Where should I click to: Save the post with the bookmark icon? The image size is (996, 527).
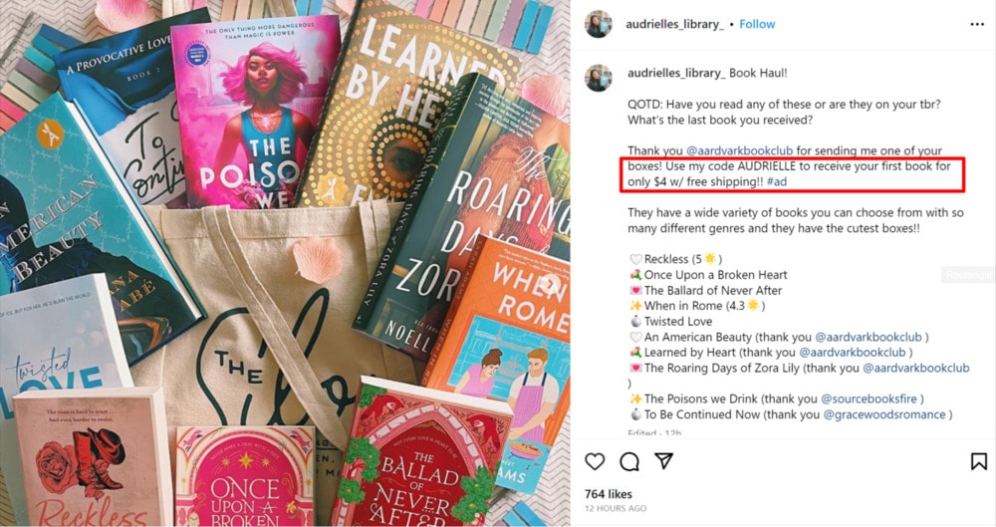(x=979, y=461)
